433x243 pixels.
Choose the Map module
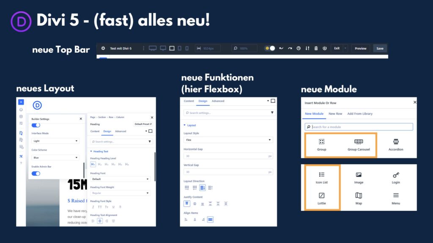tap(359, 198)
